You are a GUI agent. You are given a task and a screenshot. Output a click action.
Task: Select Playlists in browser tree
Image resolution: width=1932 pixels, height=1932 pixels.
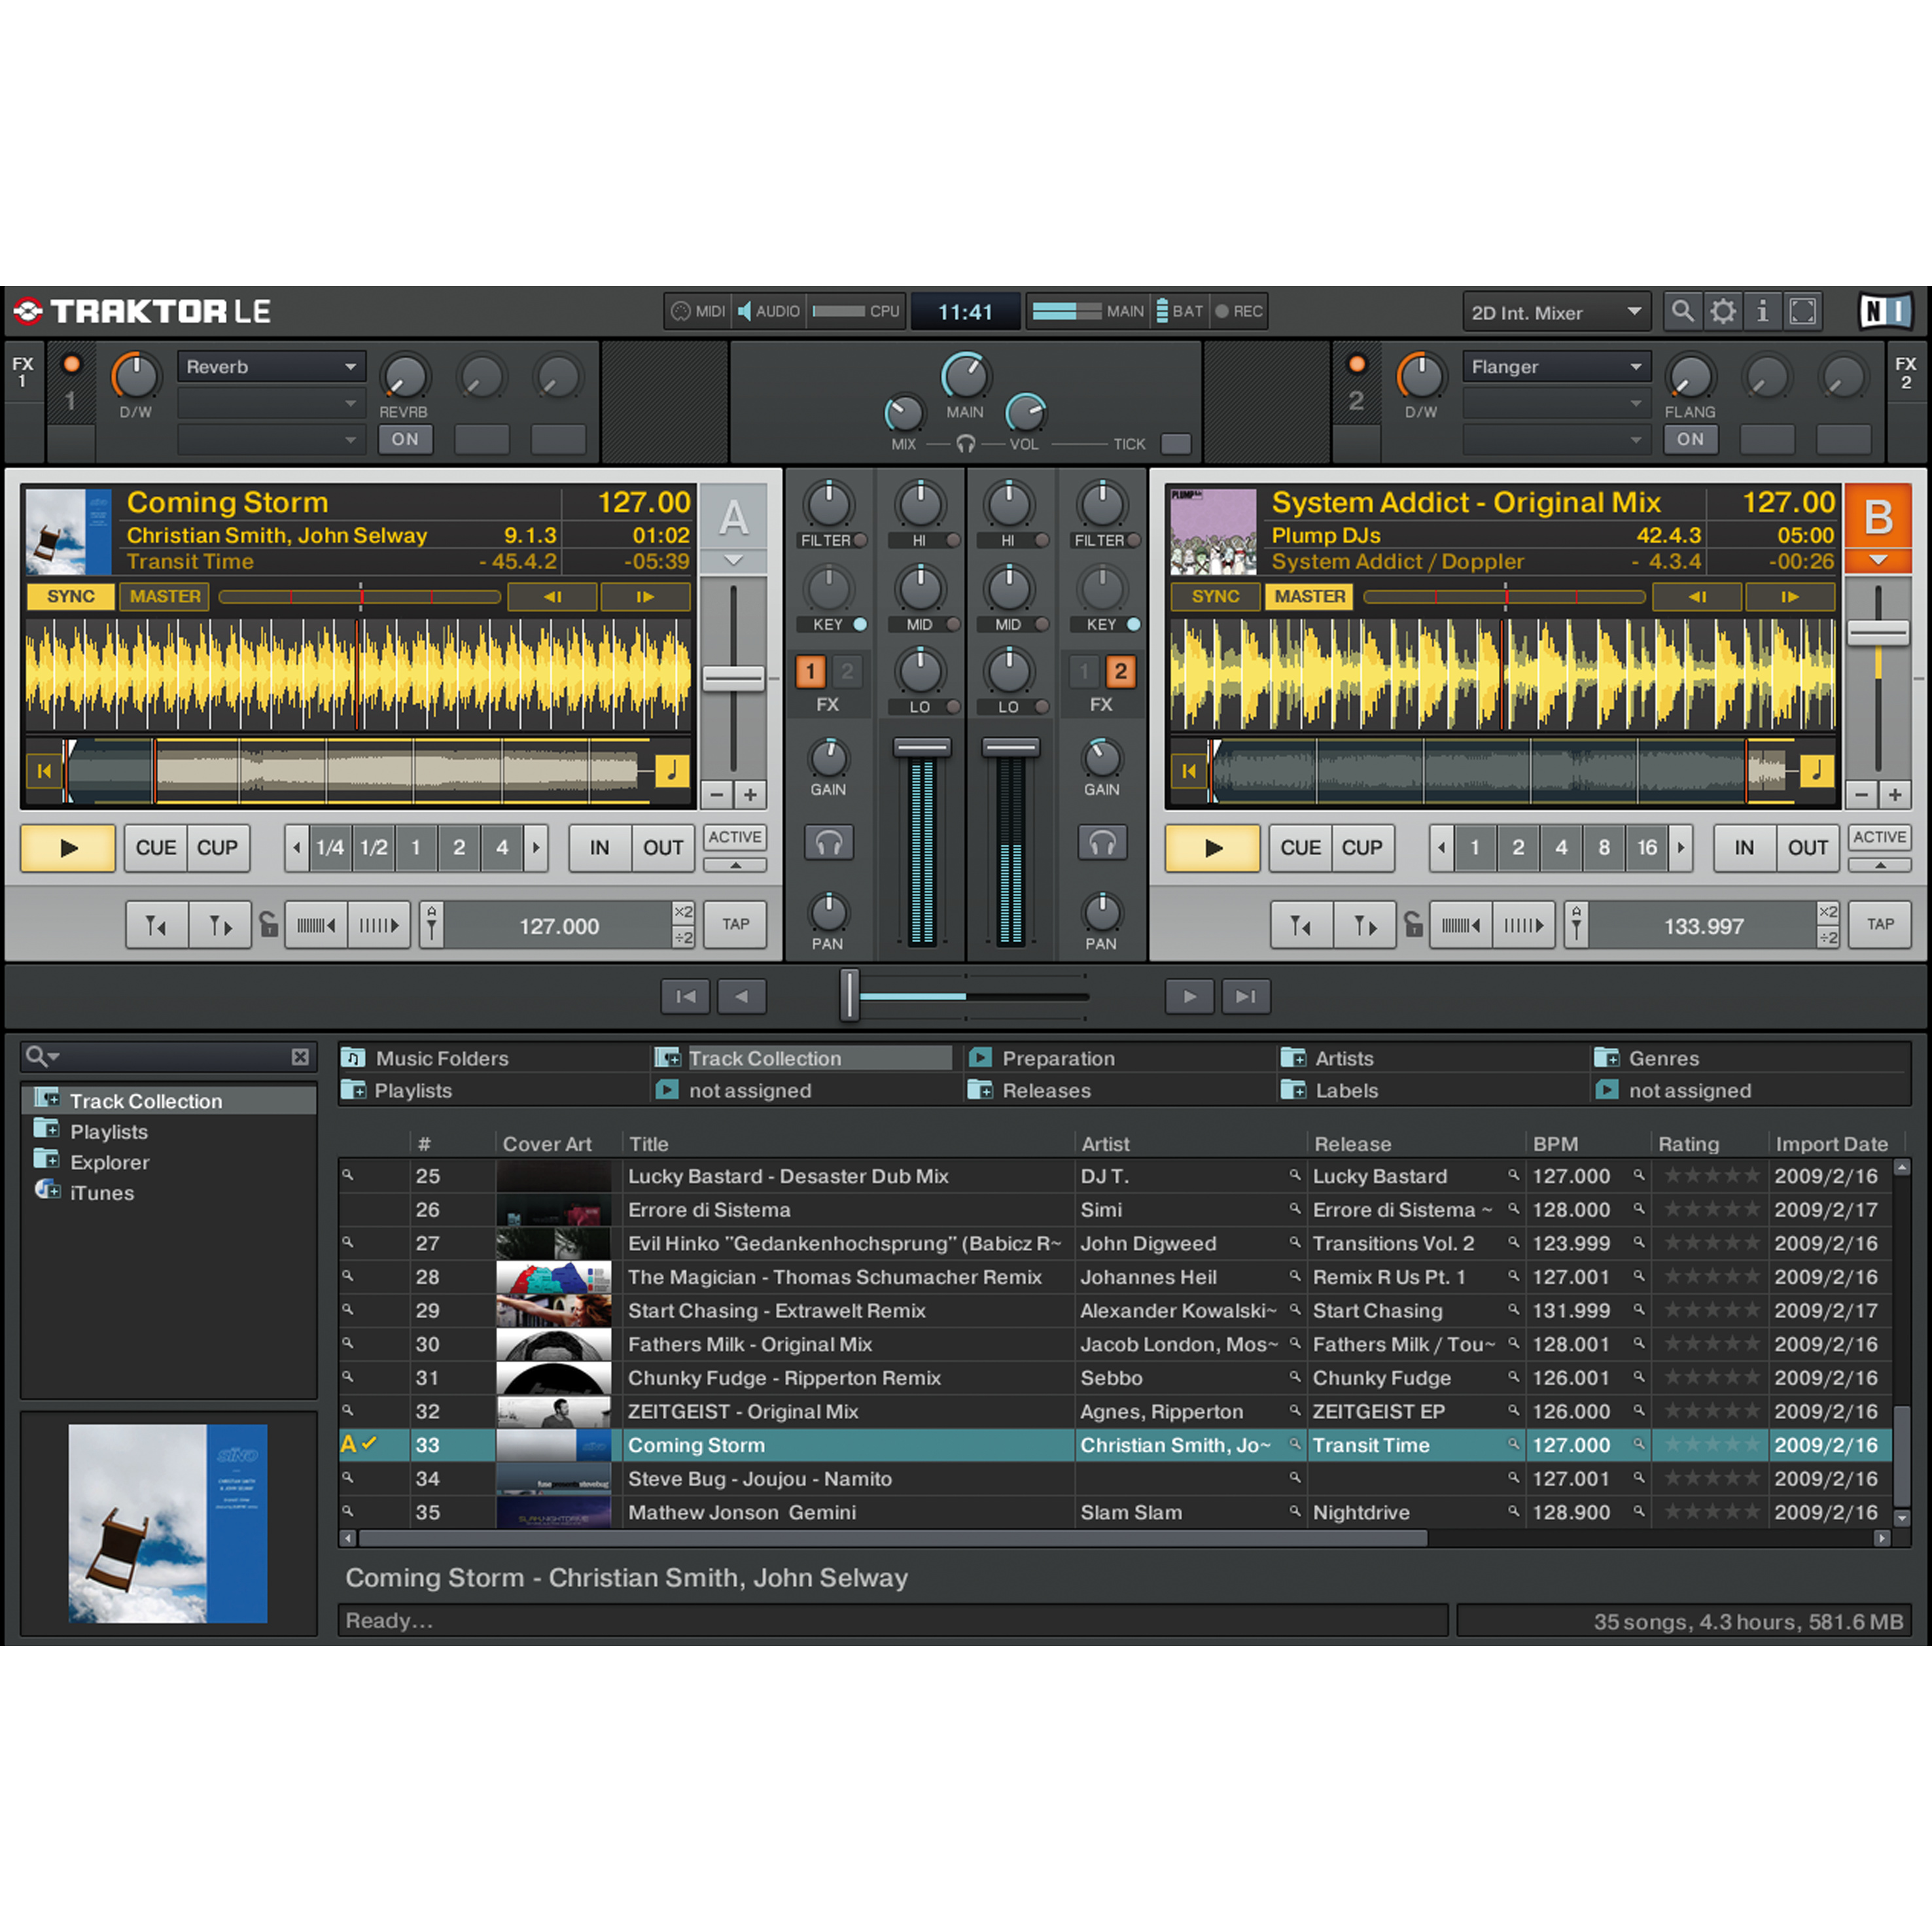pyautogui.click(x=108, y=1132)
